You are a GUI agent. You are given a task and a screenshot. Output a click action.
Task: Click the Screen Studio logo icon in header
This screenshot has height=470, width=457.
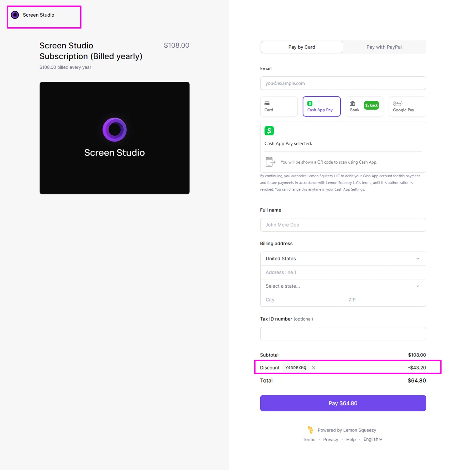pos(15,15)
